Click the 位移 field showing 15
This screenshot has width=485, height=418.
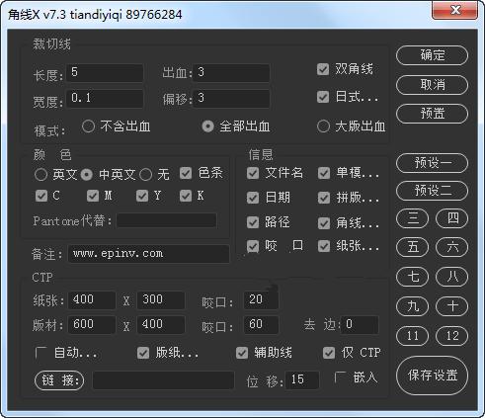coord(302,380)
